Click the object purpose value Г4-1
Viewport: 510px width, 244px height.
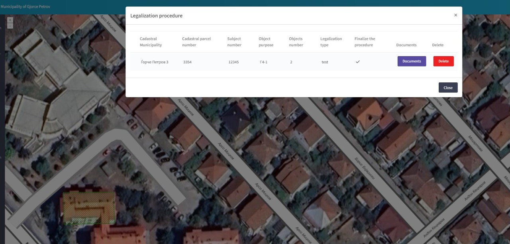263,62
